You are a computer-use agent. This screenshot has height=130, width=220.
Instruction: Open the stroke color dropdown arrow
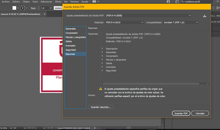point(27,8)
